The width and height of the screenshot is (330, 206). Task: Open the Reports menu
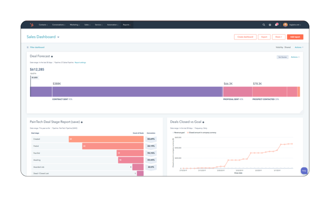coord(126,24)
